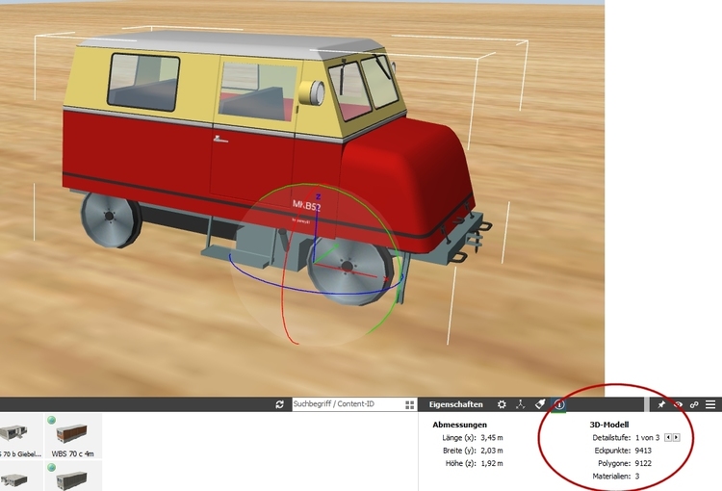Select the info tab in Eigenschaften
The image size is (722, 491).
click(559, 404)
